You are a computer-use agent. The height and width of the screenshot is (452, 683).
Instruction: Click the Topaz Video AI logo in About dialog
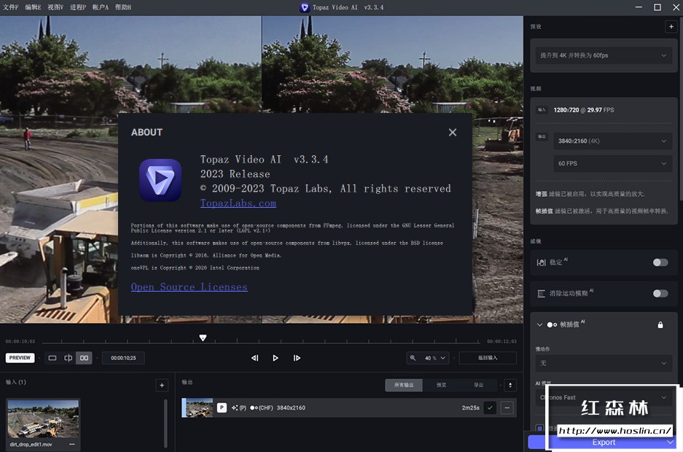click(x=160, y=180)
